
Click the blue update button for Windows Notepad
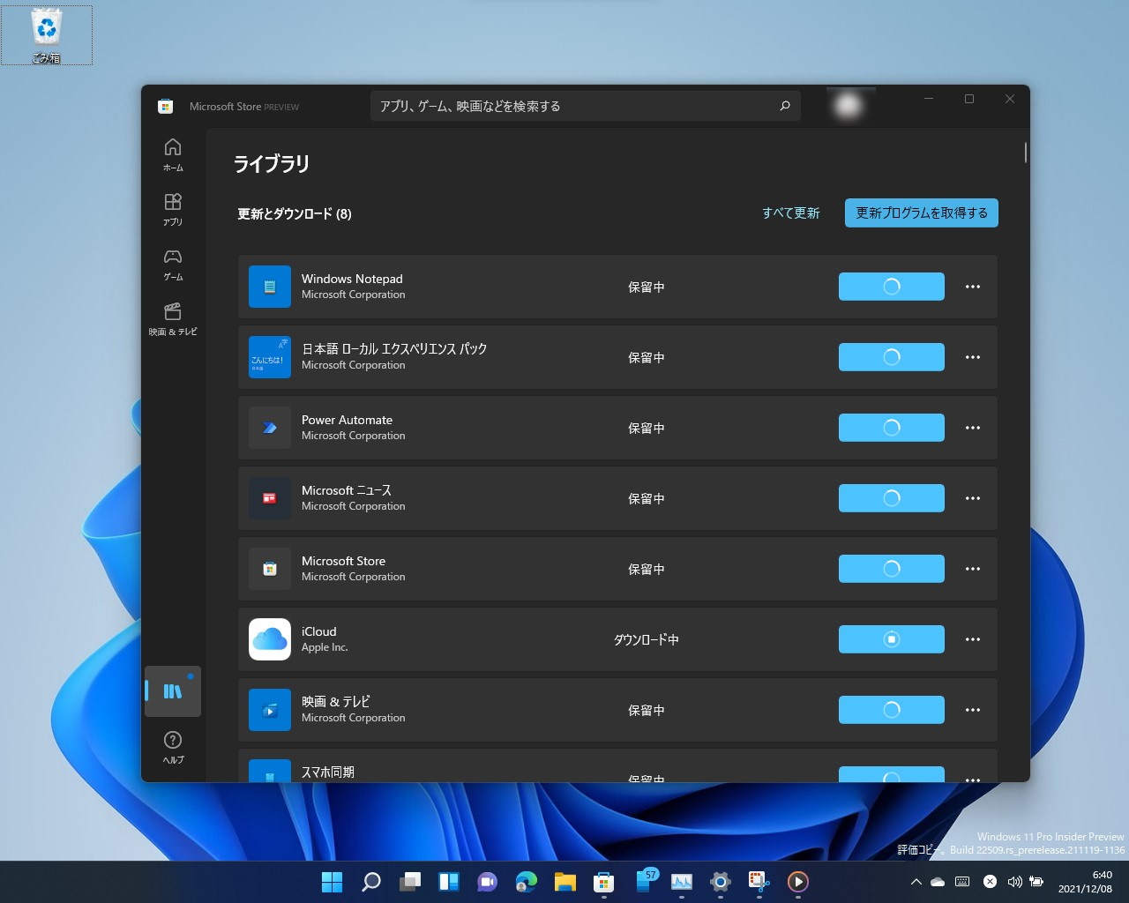point(892,287)
